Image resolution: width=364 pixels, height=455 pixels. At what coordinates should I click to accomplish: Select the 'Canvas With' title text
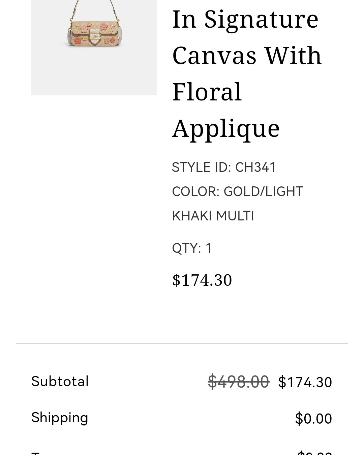(247, 56)
